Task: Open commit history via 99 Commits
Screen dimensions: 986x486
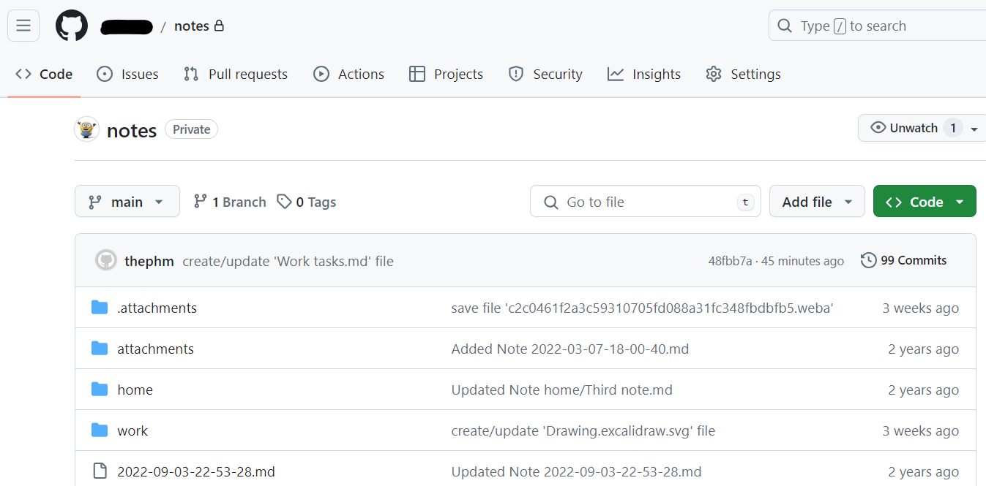Action: 904,260
